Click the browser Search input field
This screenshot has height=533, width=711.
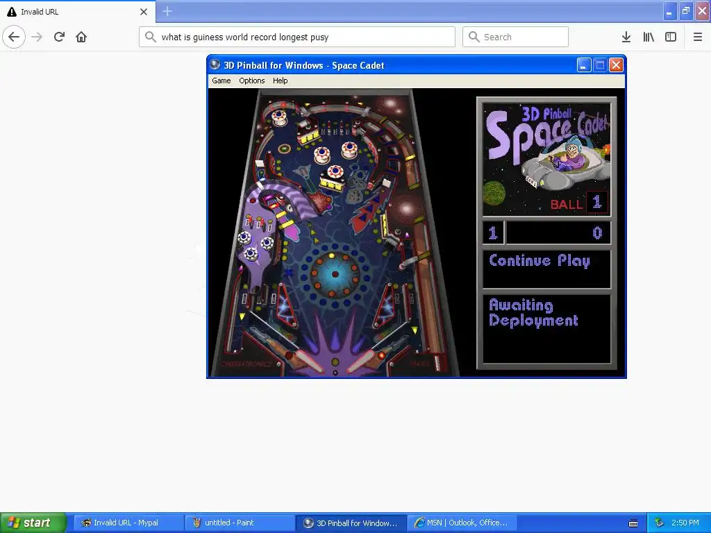[516, 37]
